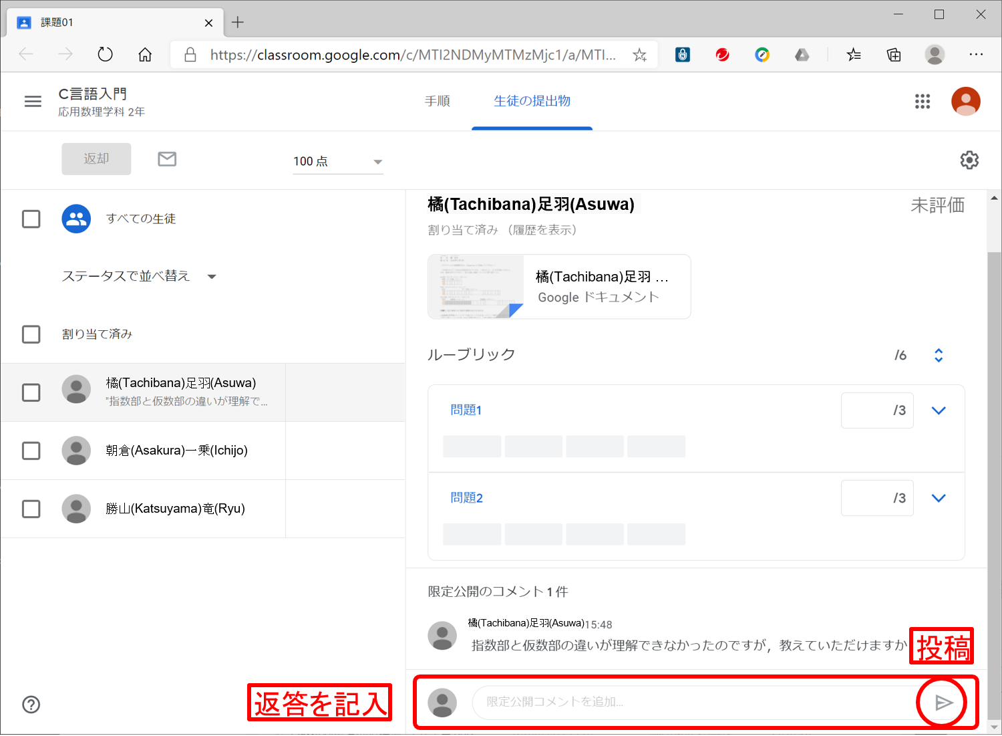
Task: Open the (履歴を表示) history link
Action: click(542, 230)
